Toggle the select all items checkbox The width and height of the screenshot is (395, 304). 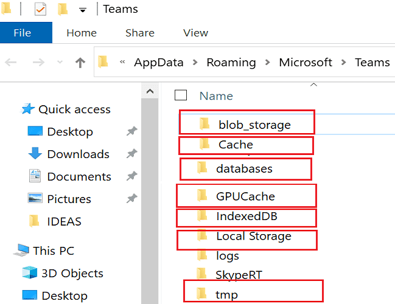tap(181, 95)
